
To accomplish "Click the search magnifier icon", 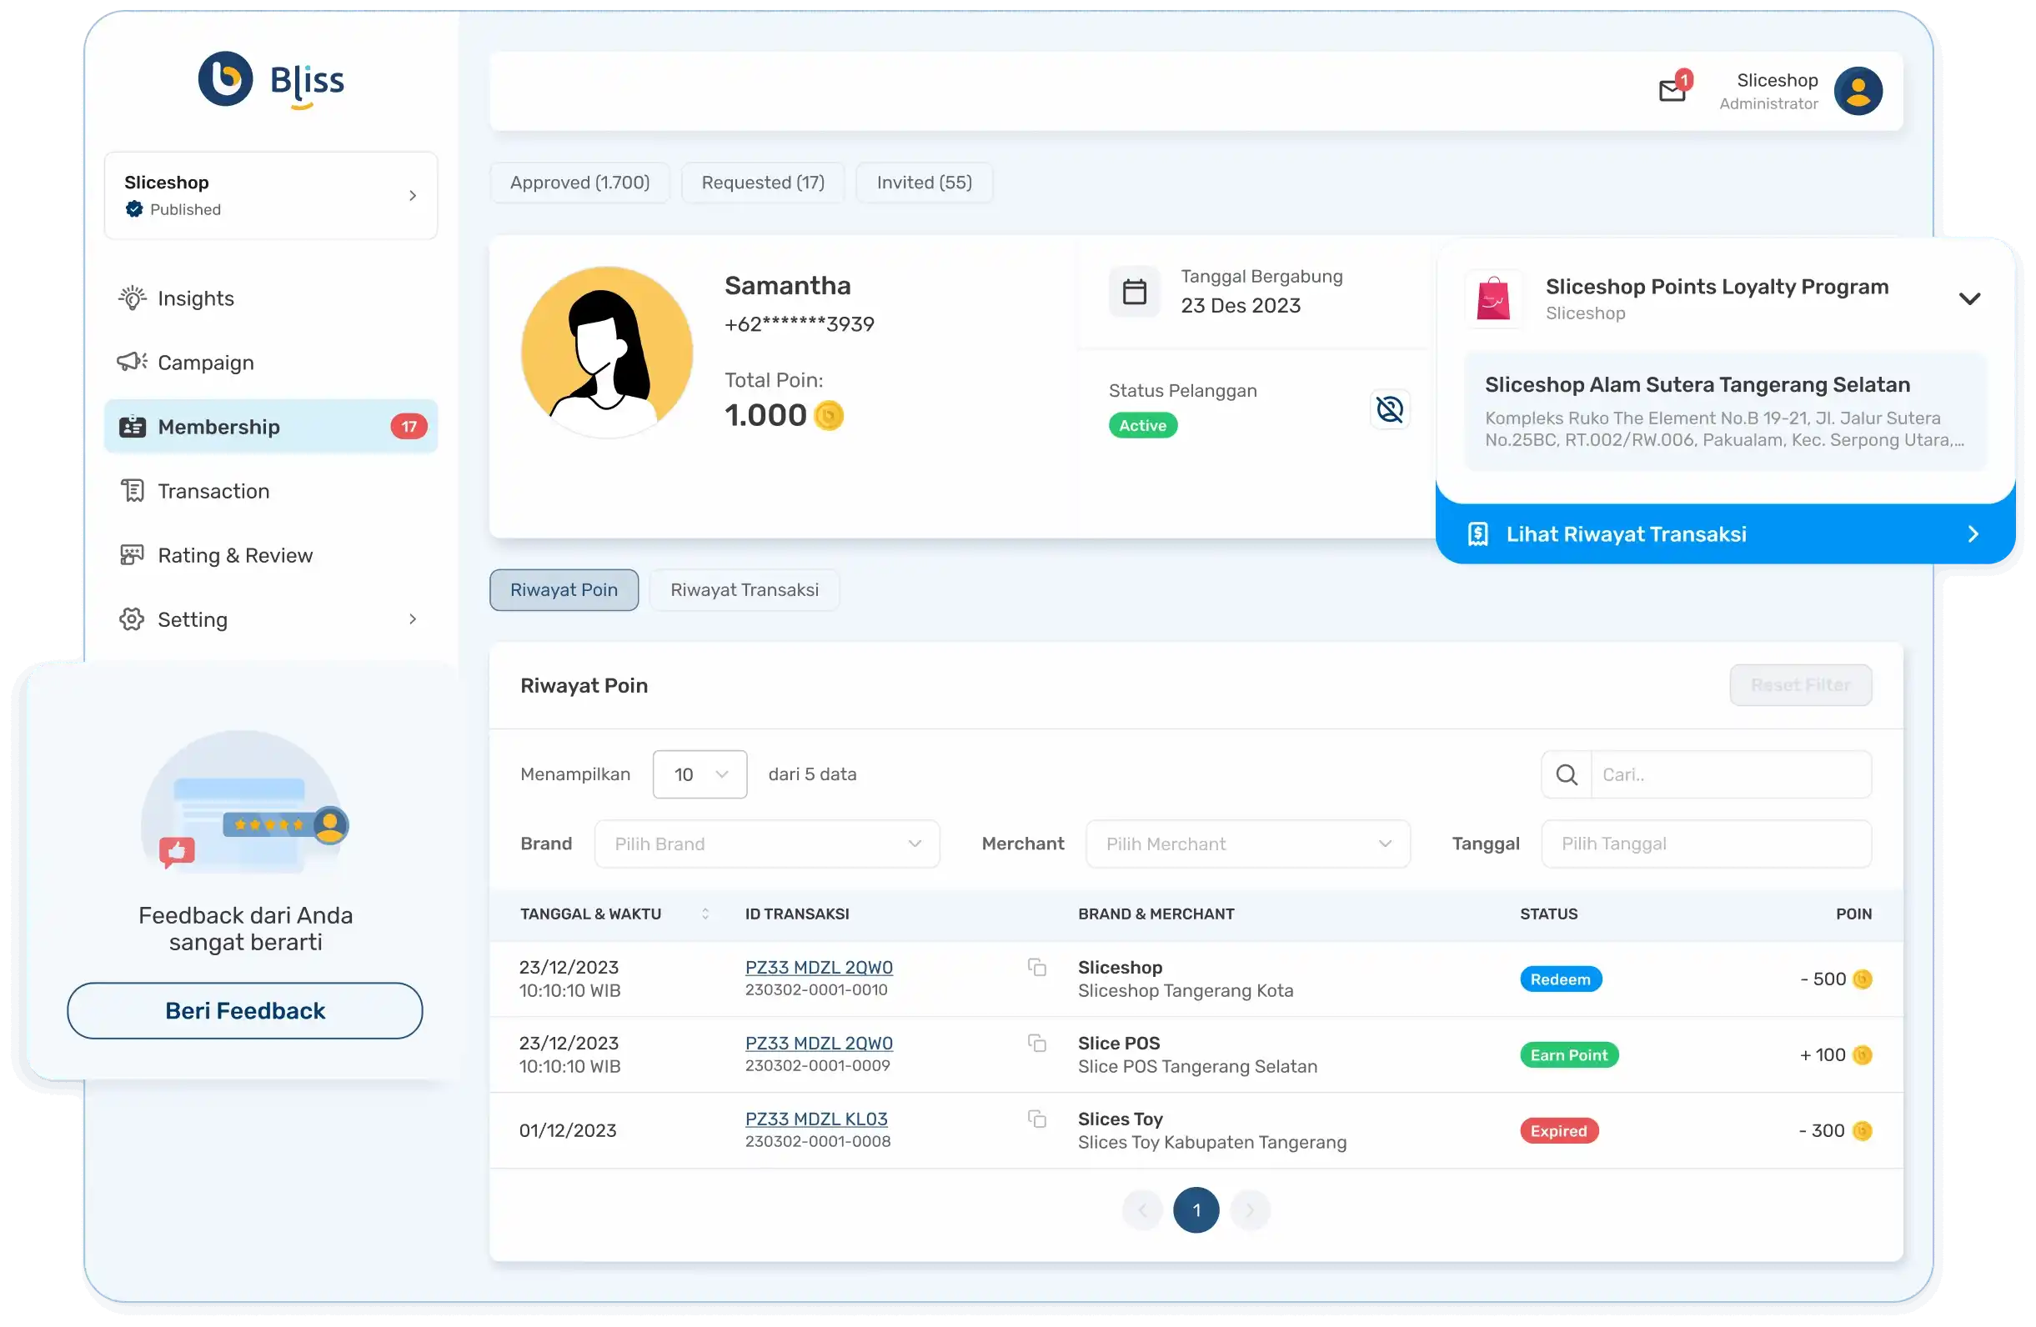I will pyautogui.click(x=1567, y=774).
